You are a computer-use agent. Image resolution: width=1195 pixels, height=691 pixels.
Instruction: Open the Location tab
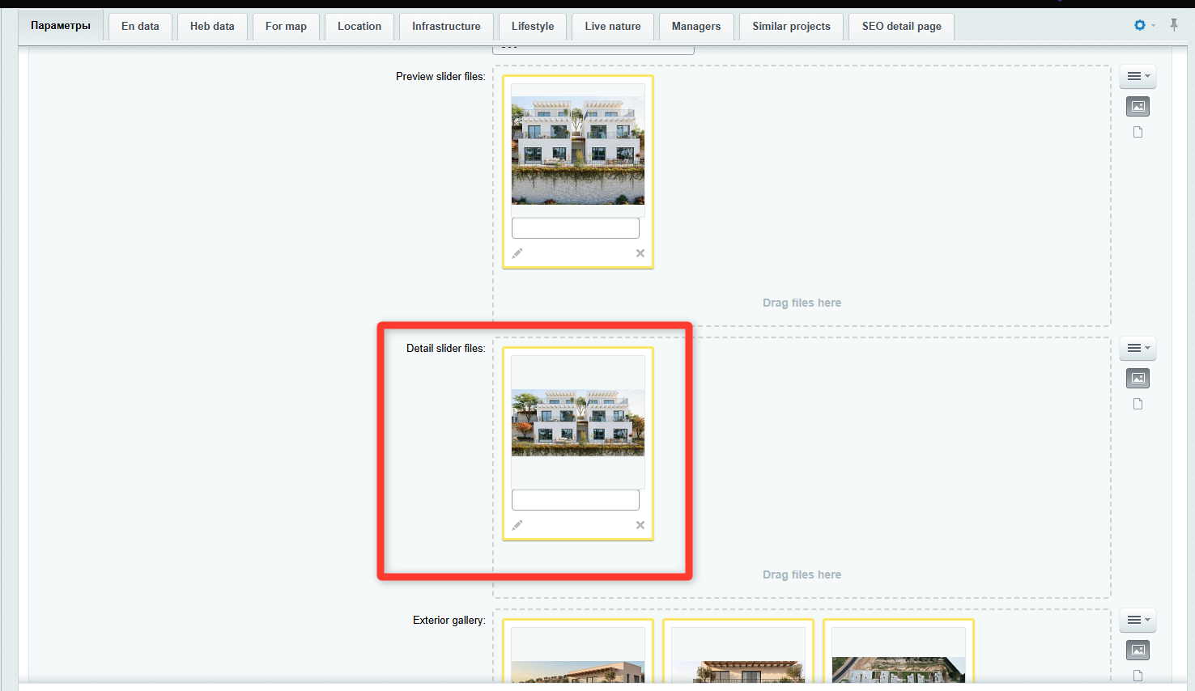(x=359, y=26)
